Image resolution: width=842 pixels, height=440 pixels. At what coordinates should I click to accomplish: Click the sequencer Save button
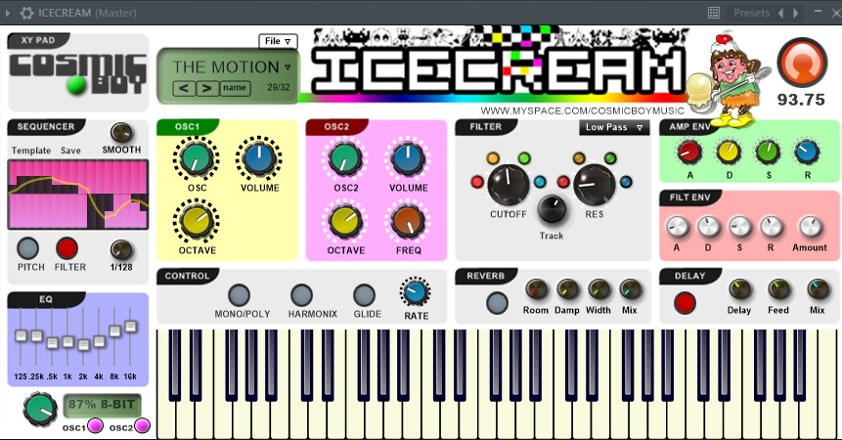click(x=70, y=151)
